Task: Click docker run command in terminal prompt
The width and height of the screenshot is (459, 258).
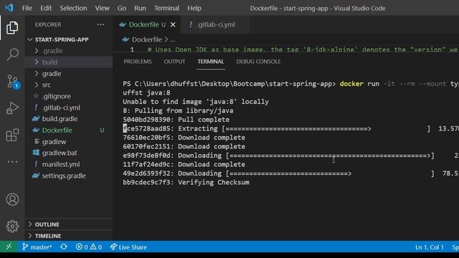Action: 359,84
